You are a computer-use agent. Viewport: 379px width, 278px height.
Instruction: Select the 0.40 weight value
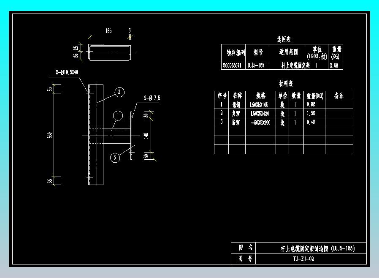311,122
